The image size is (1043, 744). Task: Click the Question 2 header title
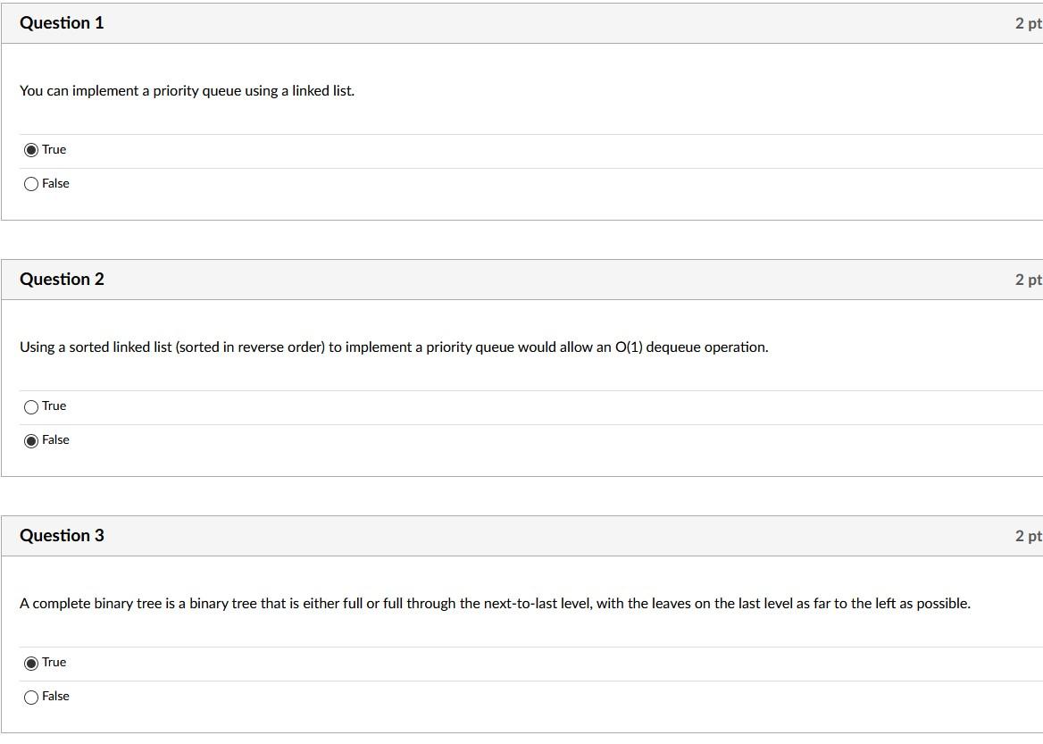[62, 280]
